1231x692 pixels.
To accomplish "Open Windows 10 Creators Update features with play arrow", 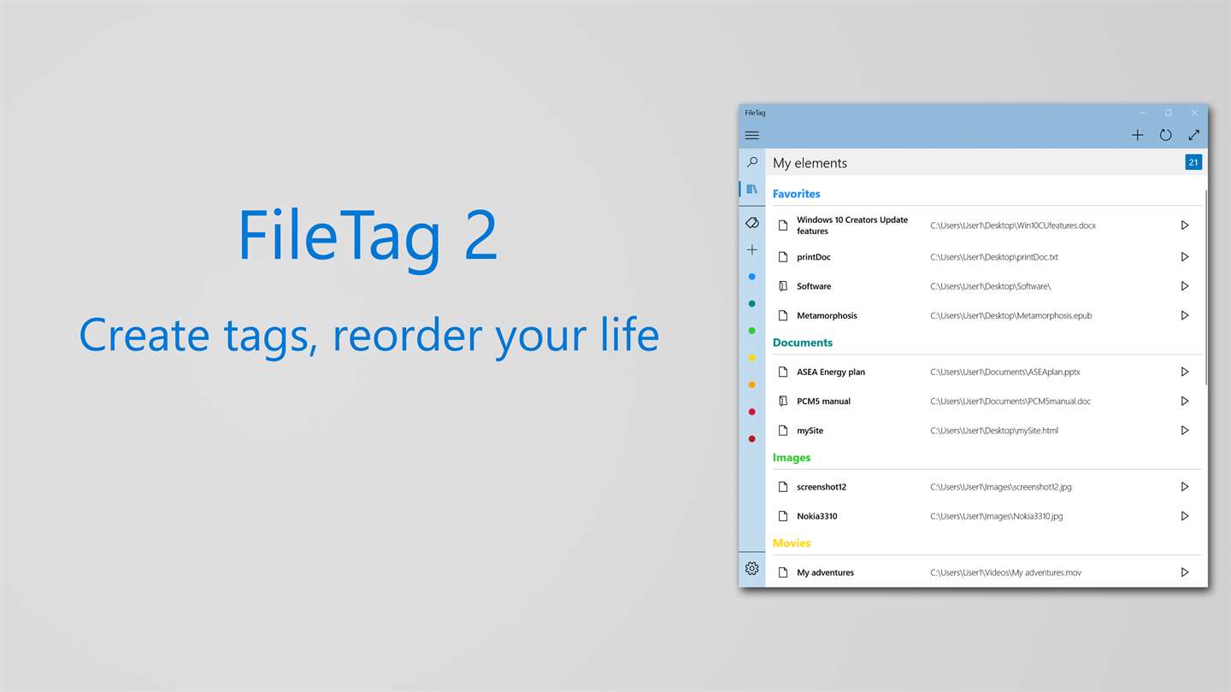I will [x=1185, y=226].
